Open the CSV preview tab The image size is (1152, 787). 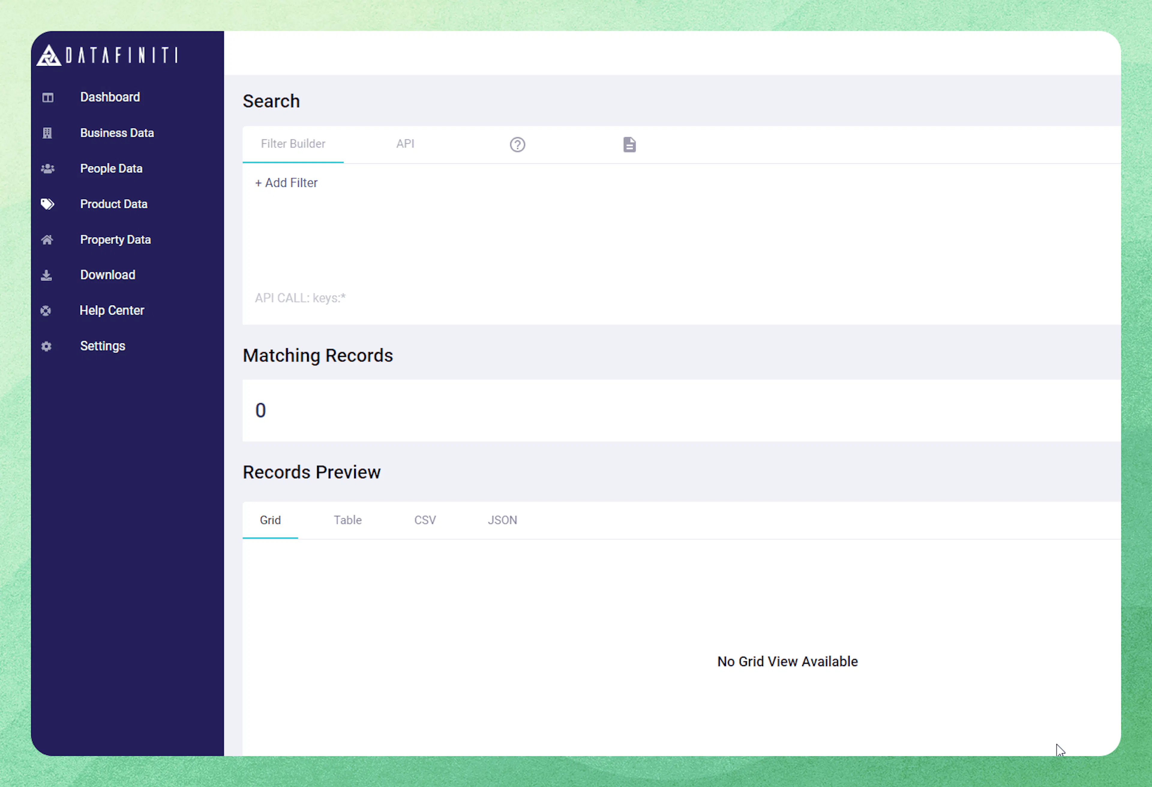(425, 520)
